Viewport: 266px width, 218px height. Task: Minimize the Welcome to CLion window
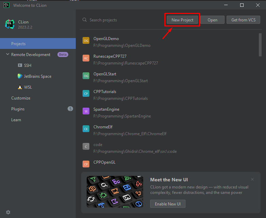coord(226,5)
